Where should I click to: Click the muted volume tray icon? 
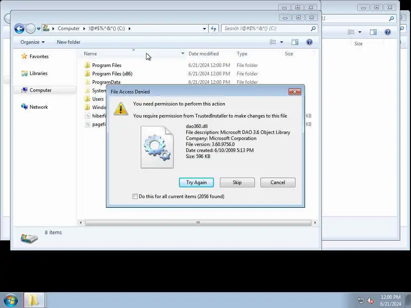(370, 301)
